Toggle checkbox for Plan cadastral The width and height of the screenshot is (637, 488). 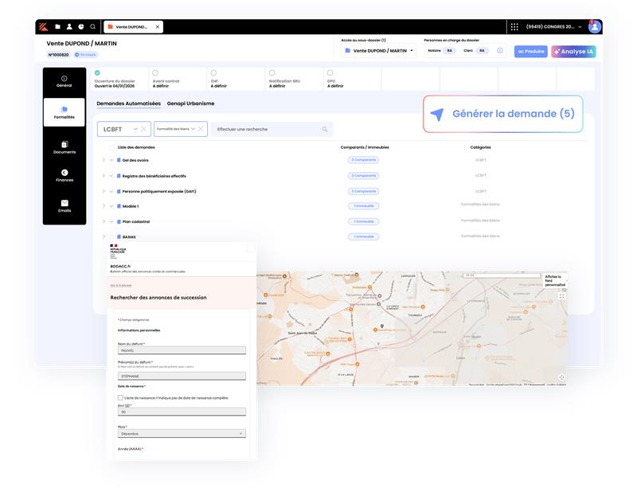(x=111, y=222)
